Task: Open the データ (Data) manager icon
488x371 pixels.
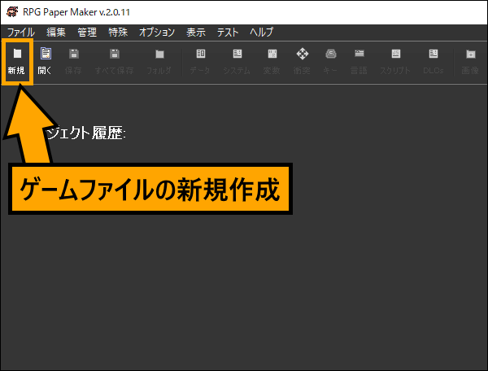Action: 200,61
